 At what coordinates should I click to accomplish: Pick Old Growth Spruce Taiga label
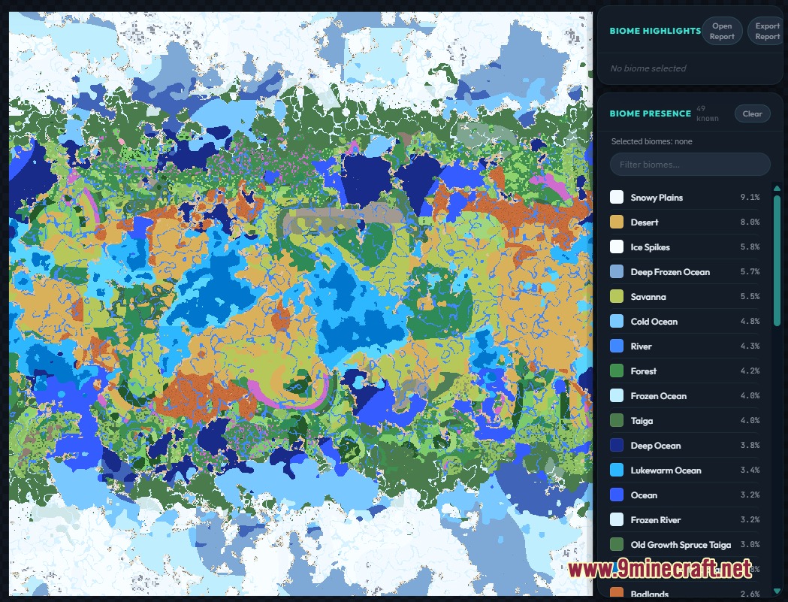(681, 545)
